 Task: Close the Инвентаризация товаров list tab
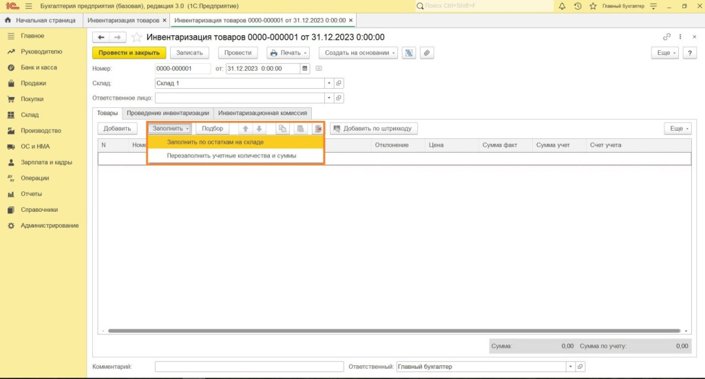(x=165, y=20)
